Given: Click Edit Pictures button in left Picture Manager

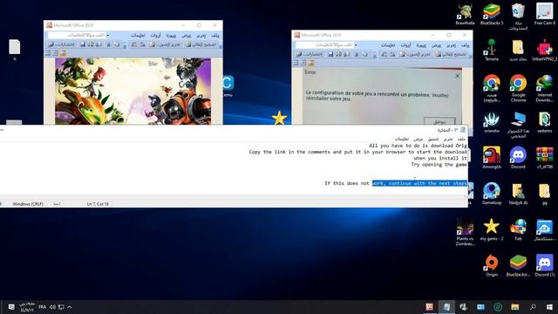Looking at the screenshot, I should click(x=165, y=44).
